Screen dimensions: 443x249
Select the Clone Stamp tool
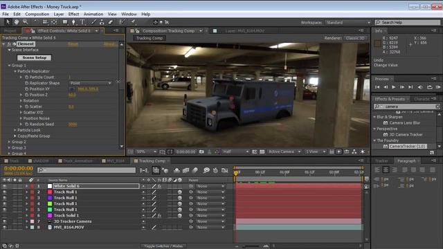(102, 22)
